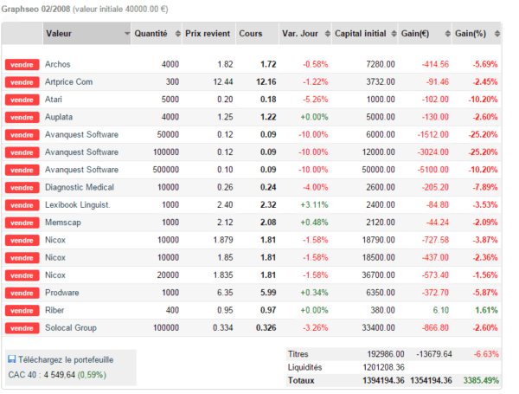The height and width of the screenshot is (394, 519).
Task: Click vendre next to Auplata
Action: (x=22, y=117)
